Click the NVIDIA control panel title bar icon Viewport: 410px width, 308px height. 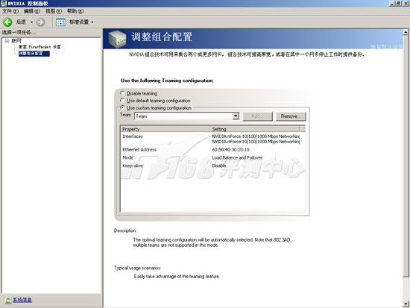4,4
